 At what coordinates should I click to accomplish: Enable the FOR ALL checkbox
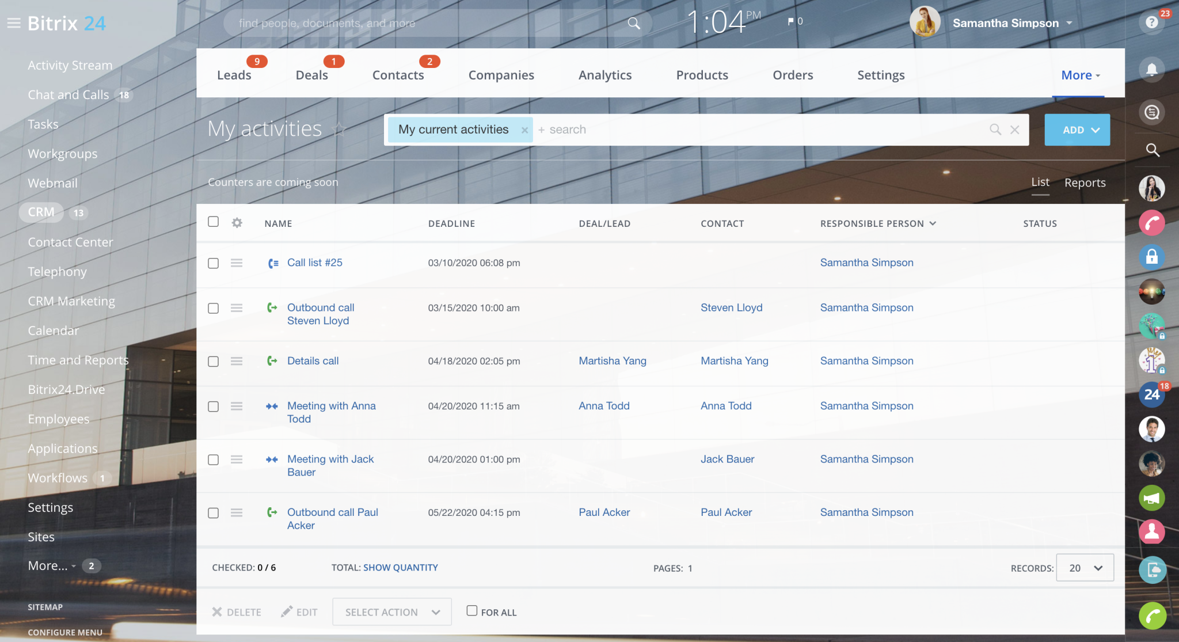472,611
